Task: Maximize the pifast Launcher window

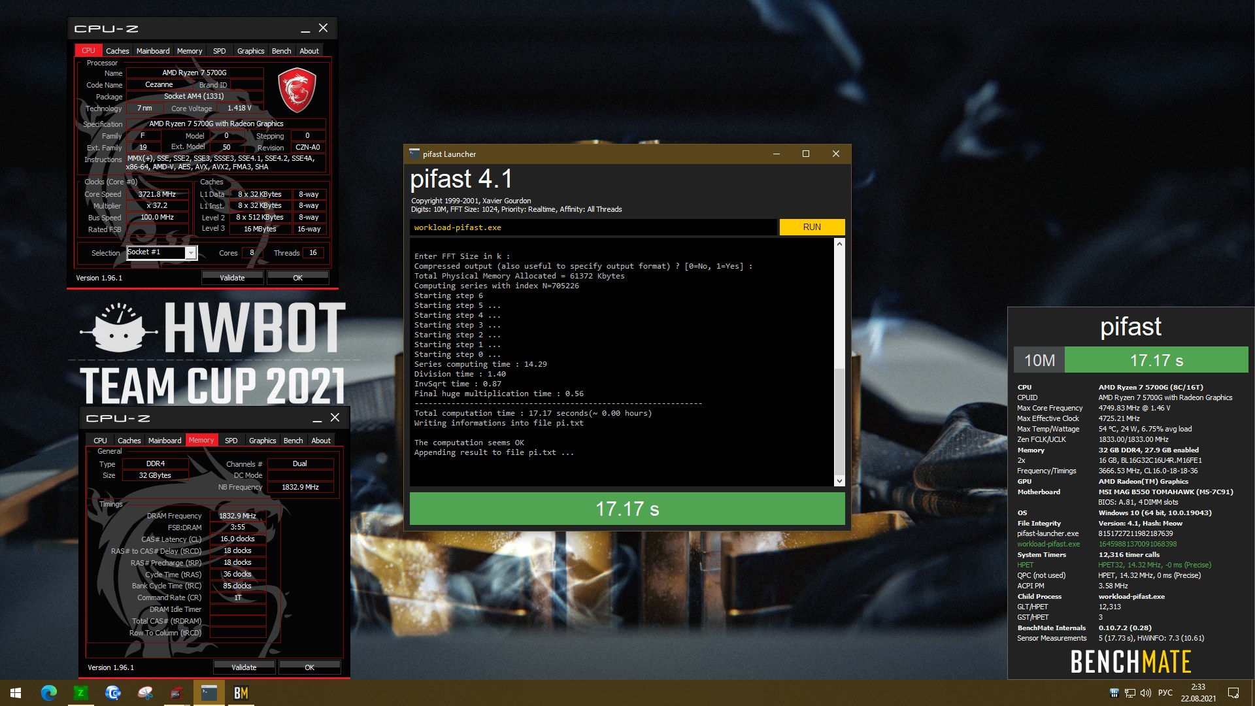Action: (x=806, y=154)
